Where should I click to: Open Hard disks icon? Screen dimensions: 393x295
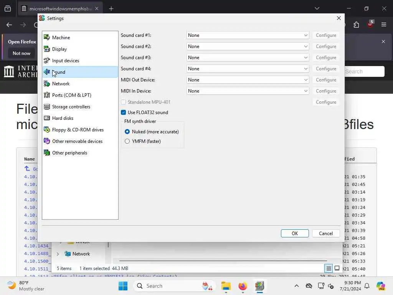pyautogui.click(x=46, y=118)
